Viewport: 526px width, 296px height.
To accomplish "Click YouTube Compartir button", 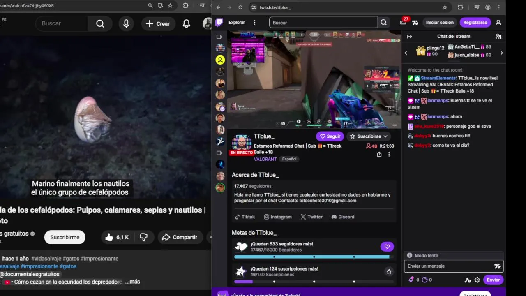I will click(x=180, y=237).
